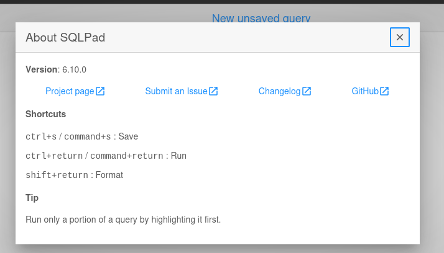The width and height of the screenshot is (444, 253).
Task: Click the New unsaved query title behind dialog
Action: click(x=261, y=18)
